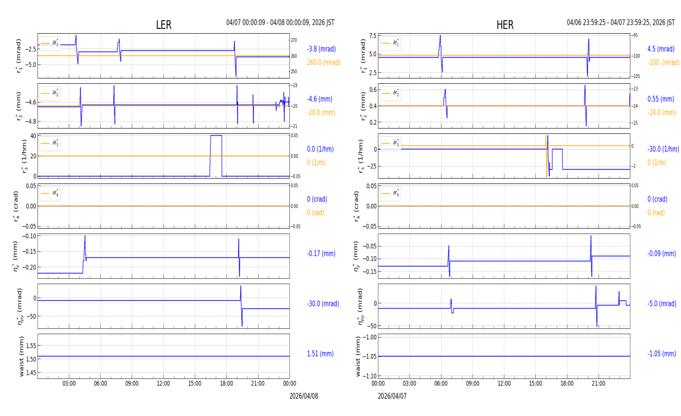Click the HER 'waist (mm)' y-axis label
681x416 pixels.
coord(358,356)
